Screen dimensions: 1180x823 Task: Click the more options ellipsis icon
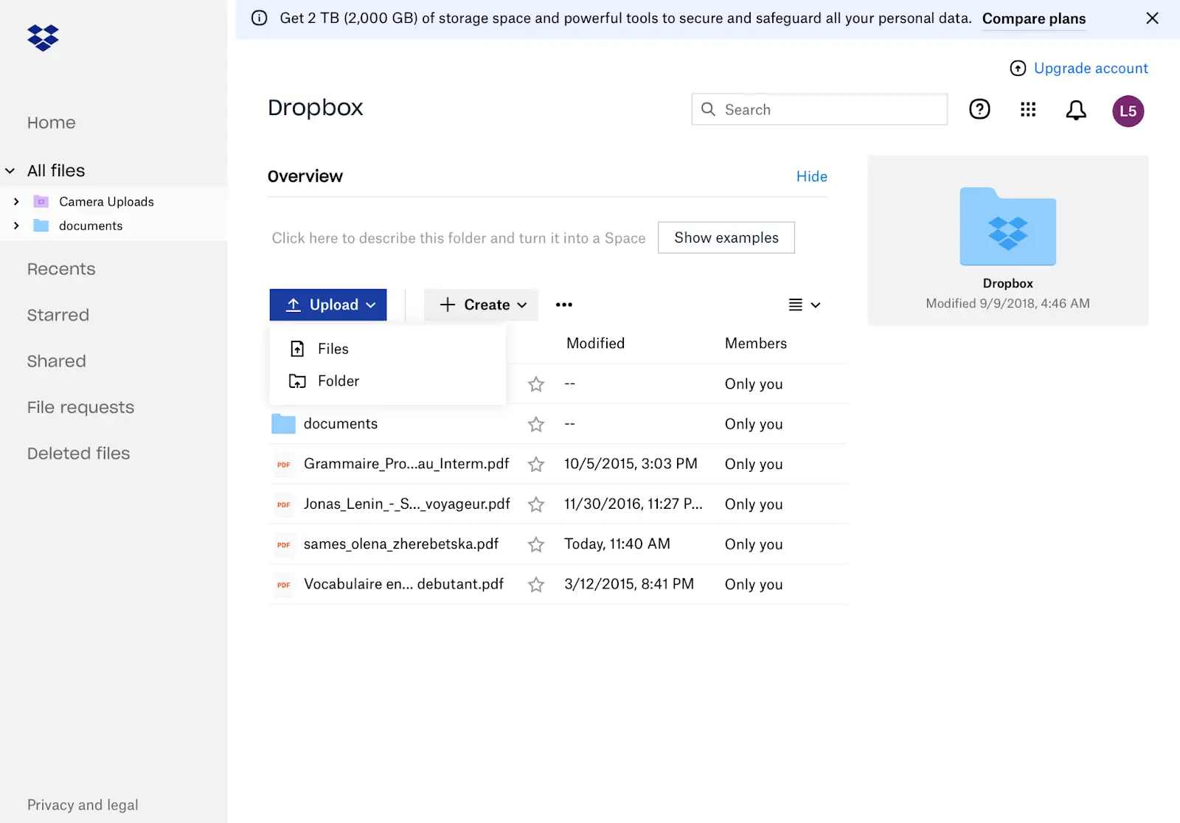[564, 305]
